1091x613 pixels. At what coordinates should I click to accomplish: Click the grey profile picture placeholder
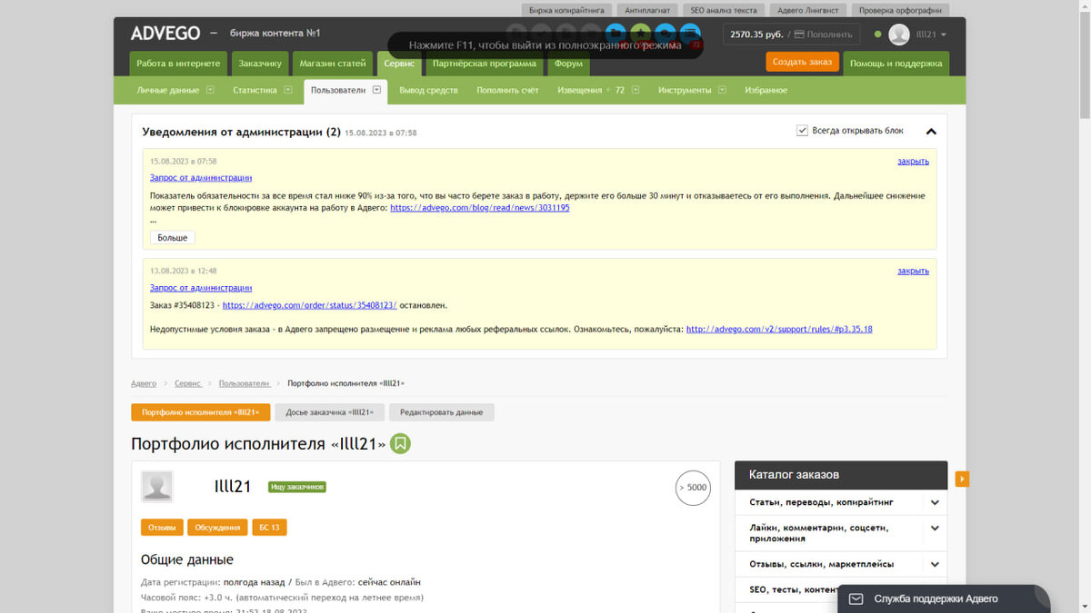(x=157, y=487)
